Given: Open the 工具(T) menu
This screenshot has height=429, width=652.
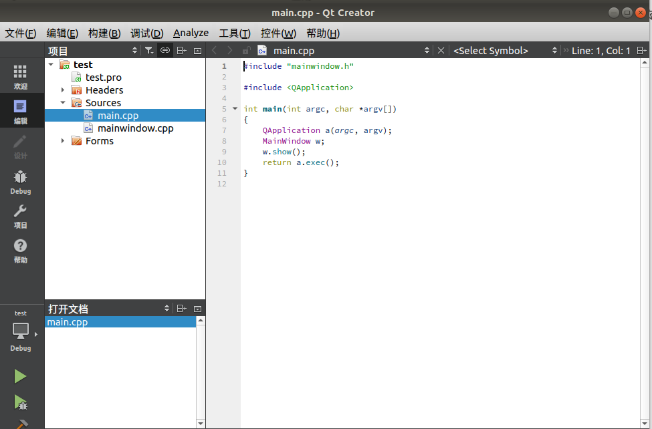Looking at the screenshot, I should (x=235, y=33).
